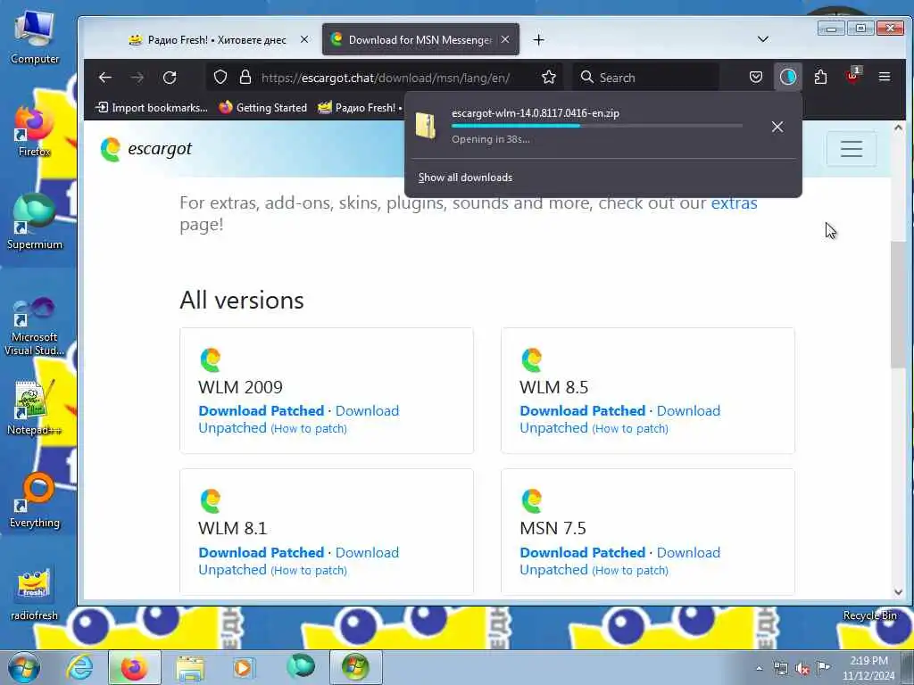Select the Supermium desktop shortcut

(x=35, y=221)
